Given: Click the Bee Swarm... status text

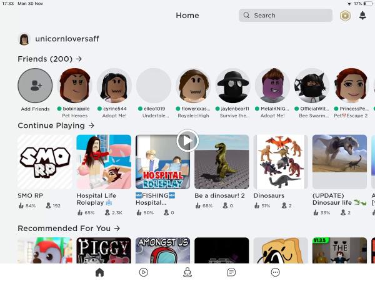Looking at the screenshot, I should point(314,116).
